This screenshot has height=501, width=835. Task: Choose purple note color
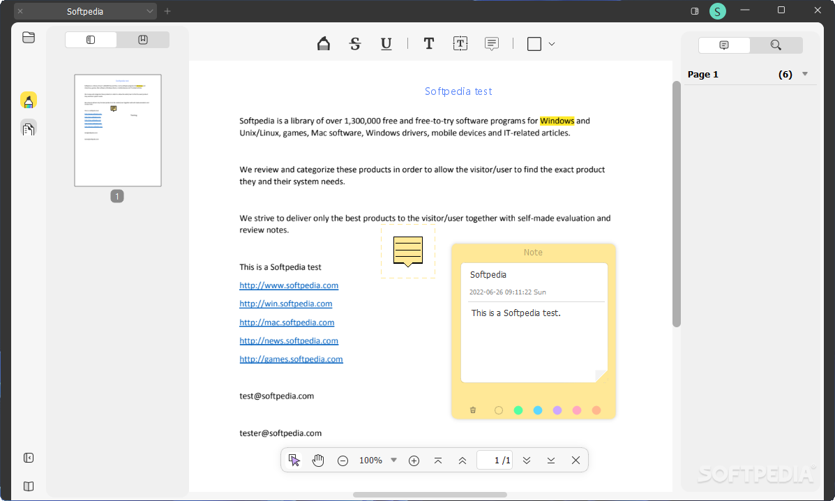pyautogui.click(x=557, y=410)
